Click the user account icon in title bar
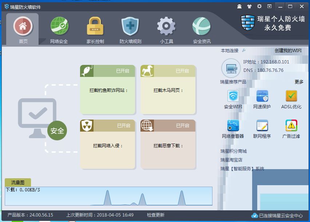This screenshot has width=310, height=222. (239, 7)
